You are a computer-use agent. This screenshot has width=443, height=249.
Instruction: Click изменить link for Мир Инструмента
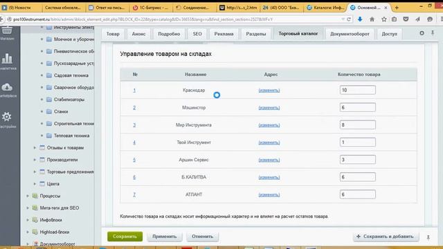click(x=269, y=125)
